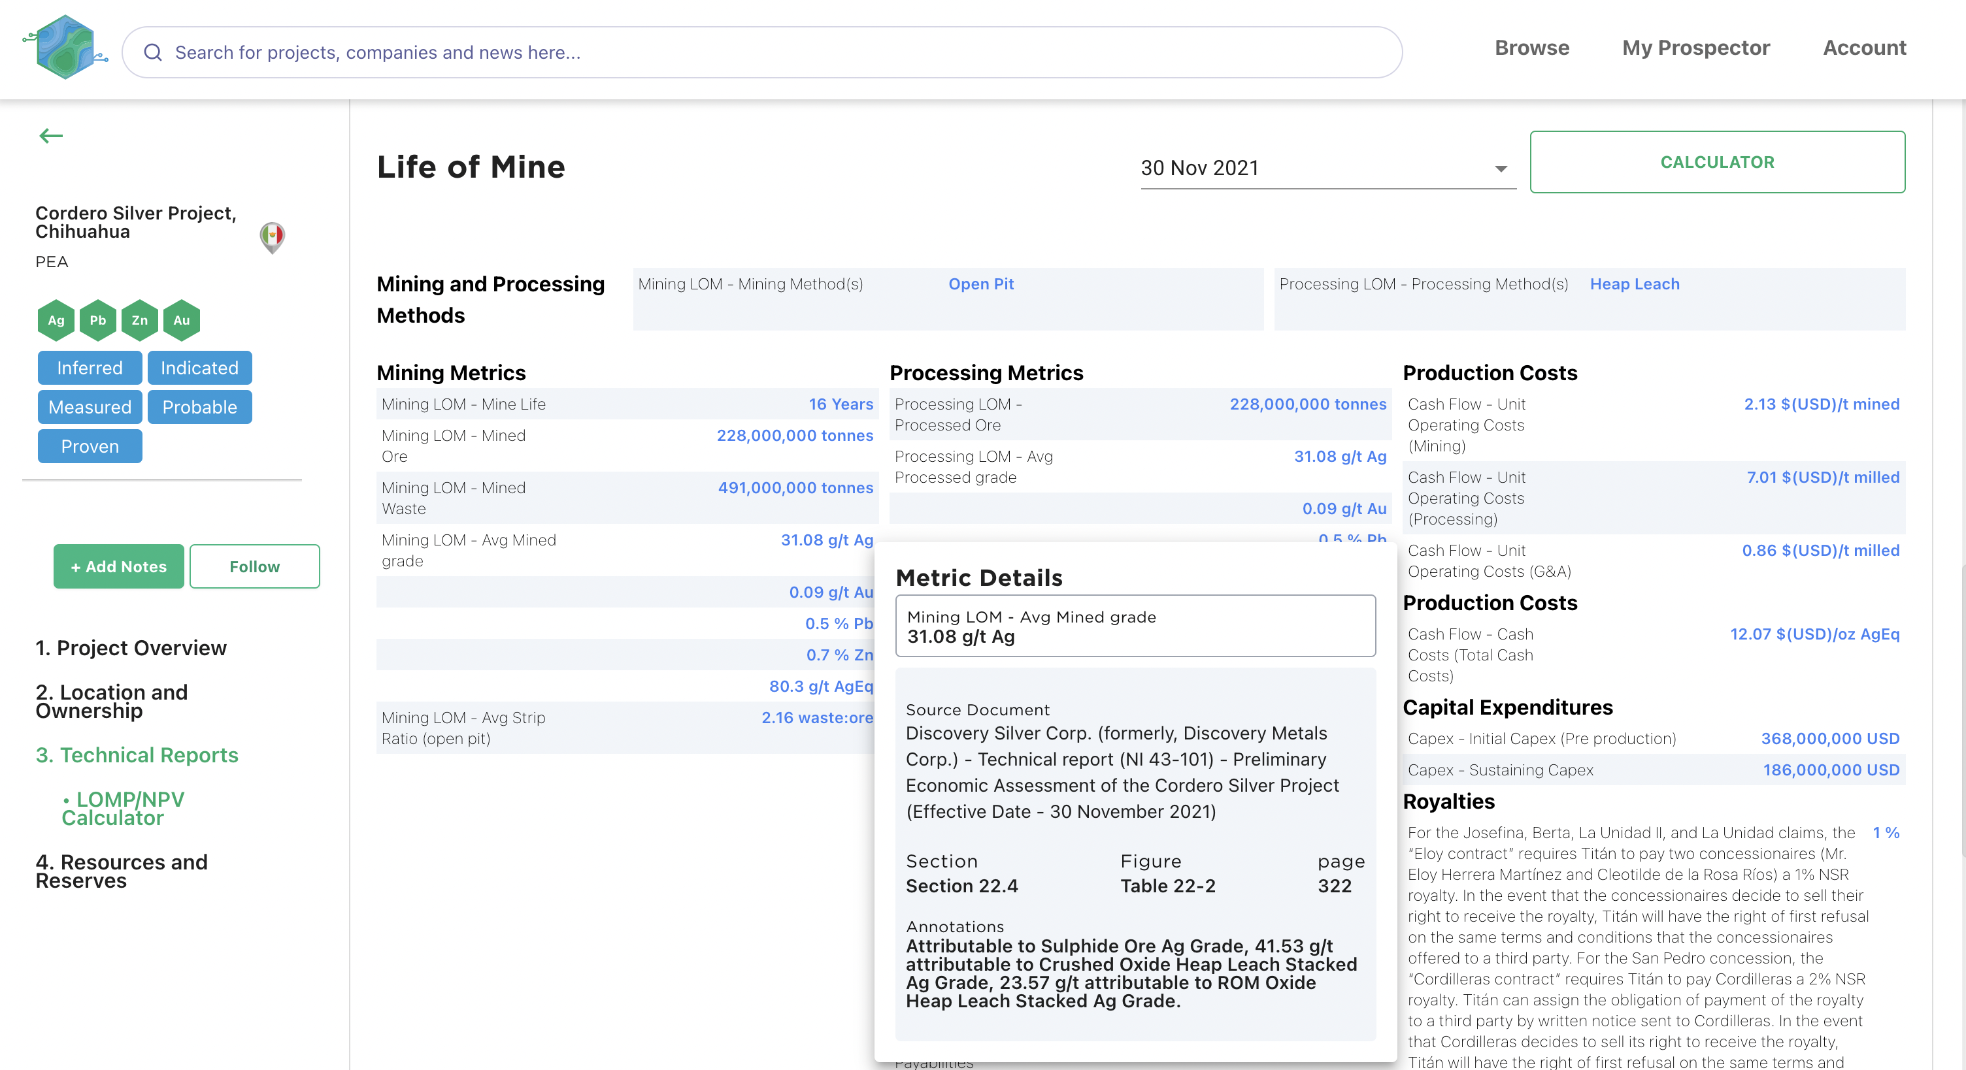Click the Mexico flag location pin
Viewport: 1966px width, 1070px height.
pyautogui.click(x=273, y=237)
